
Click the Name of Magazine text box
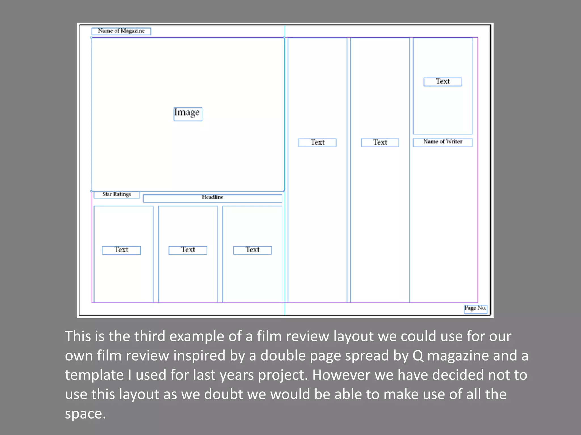(121, 31)
